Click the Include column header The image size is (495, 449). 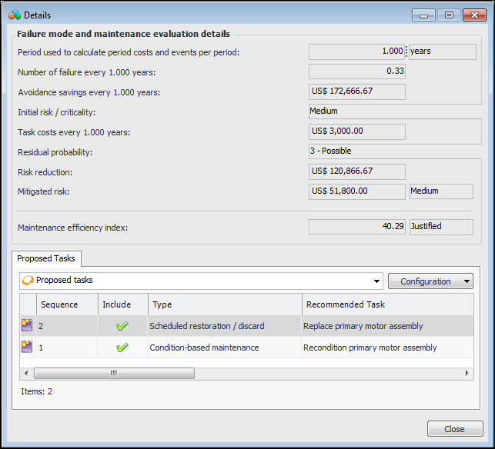pos(123,304)
